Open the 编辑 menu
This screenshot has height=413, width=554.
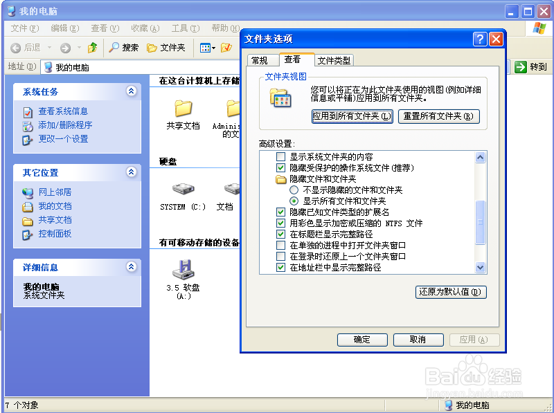point(64,28)
